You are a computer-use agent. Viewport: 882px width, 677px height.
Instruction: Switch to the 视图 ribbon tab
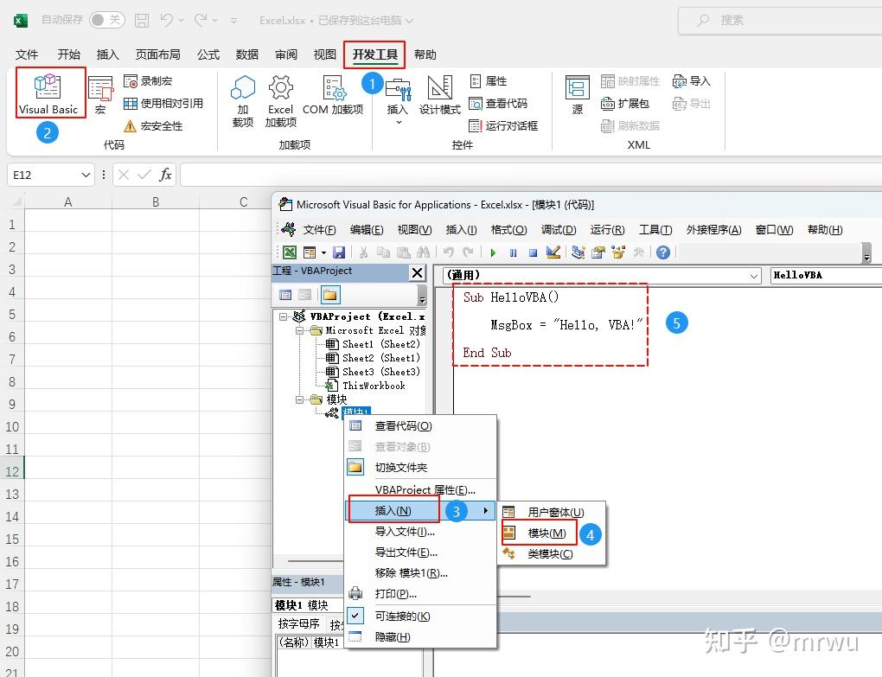tap(324, 54)
